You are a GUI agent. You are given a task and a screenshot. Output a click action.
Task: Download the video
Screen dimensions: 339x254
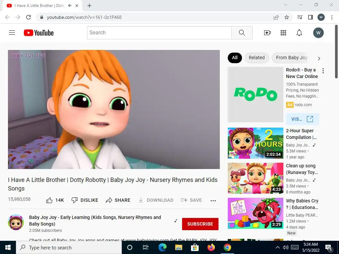[156, 200]
